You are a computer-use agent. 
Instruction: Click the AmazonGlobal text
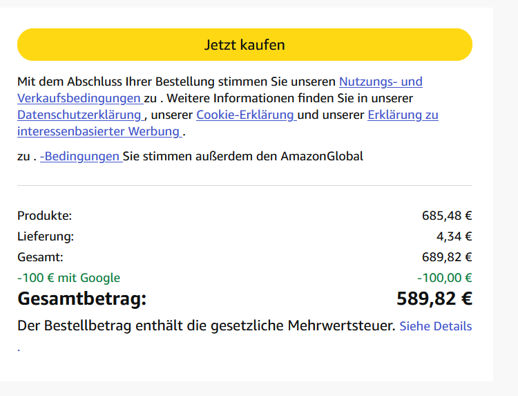(x=321, y=156)
